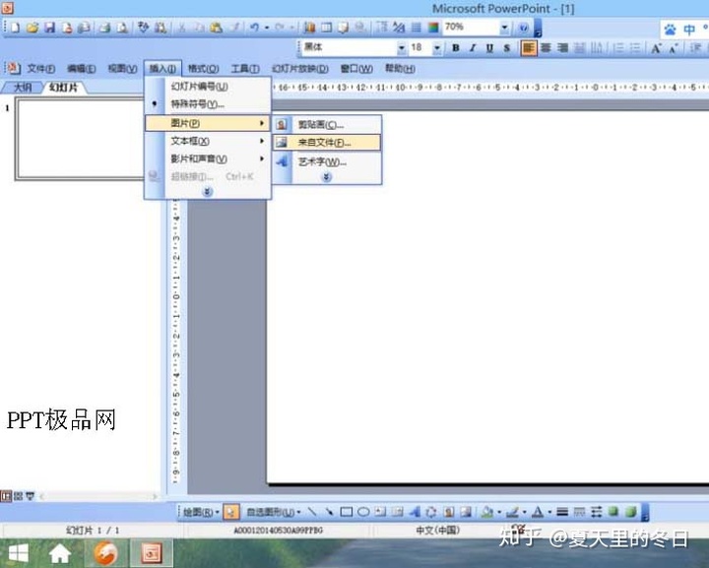709x568 pixels.
Task: Open the 幻灯片放映(D) menu
Action: click(x=299, y=69)
